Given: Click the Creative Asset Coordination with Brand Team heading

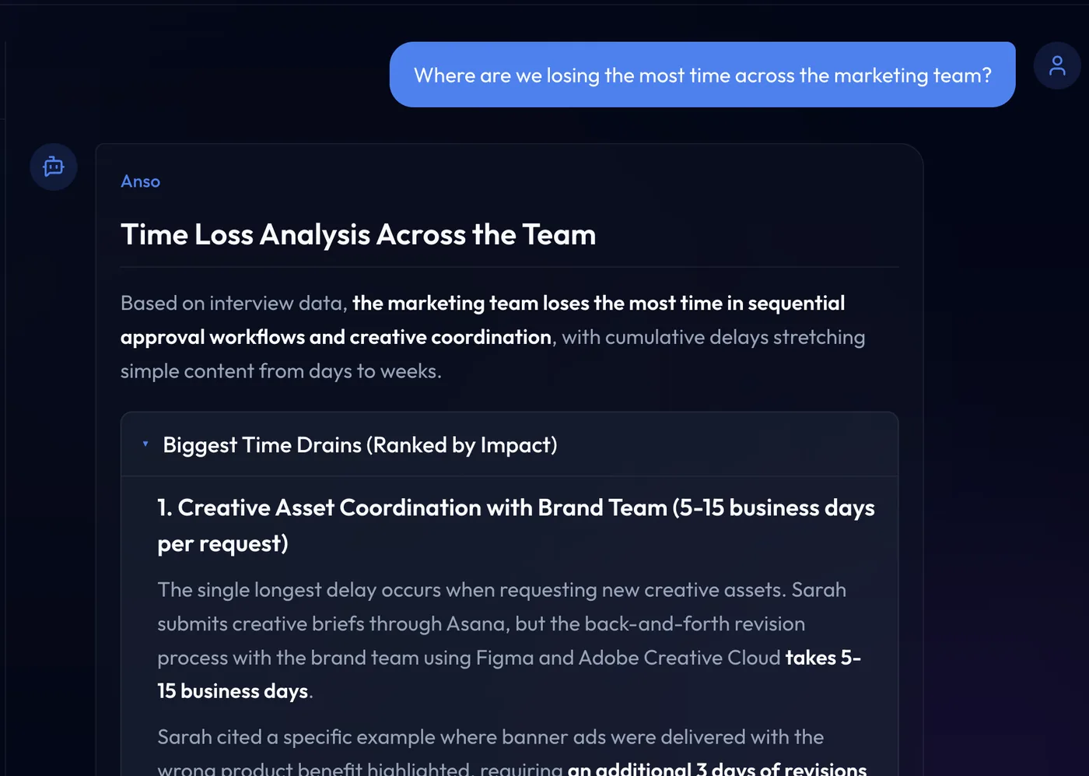Looking at the screenshot, I should 516,525.
